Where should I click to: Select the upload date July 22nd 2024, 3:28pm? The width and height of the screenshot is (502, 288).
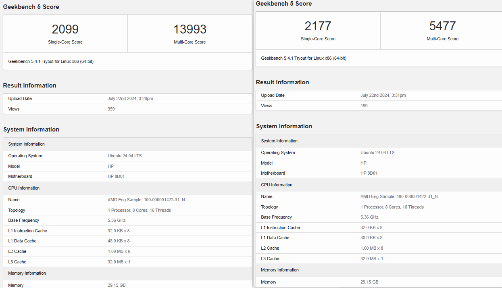tap(130, 98)
